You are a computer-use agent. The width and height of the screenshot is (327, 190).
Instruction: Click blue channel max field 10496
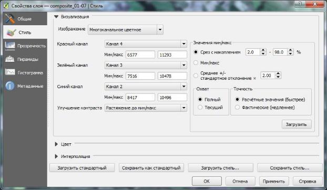coord(172,97)
